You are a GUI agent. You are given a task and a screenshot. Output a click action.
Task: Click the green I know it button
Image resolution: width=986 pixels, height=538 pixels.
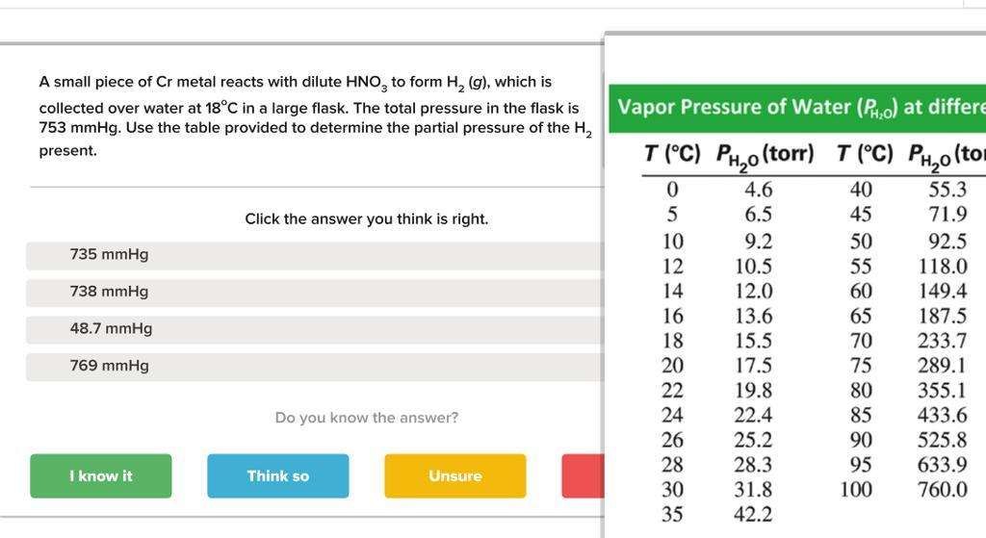coord(100,475)
